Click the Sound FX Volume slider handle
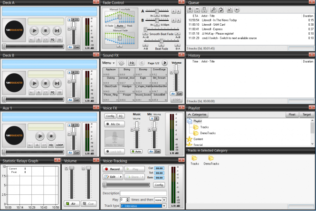 pos(176,72)
